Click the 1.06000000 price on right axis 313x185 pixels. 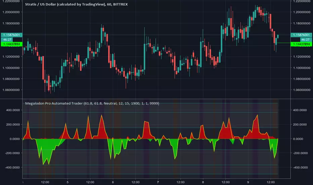[302, 90]
